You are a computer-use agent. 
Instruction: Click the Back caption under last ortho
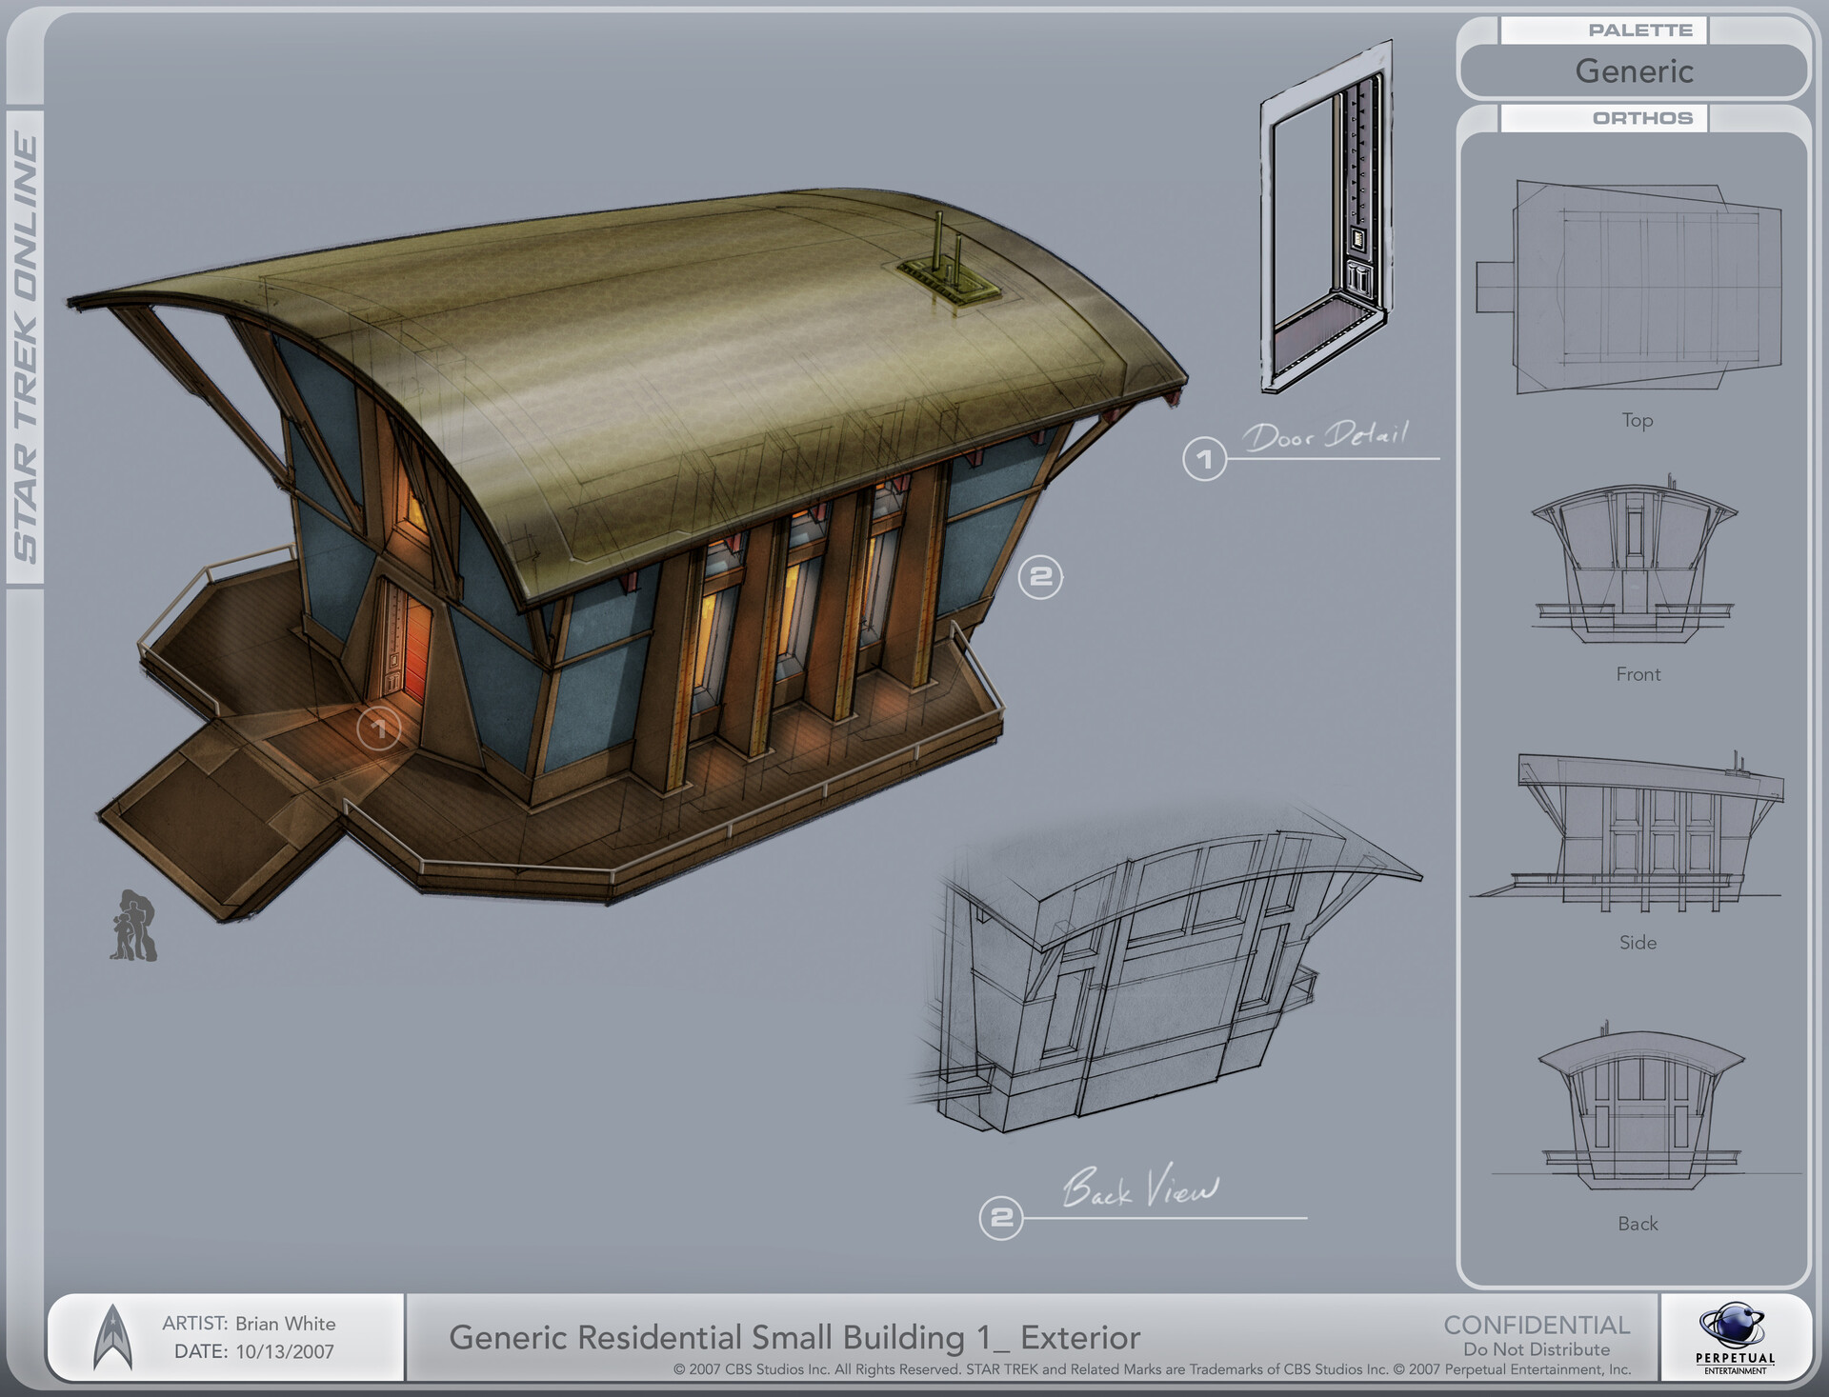(1638, 1224)
